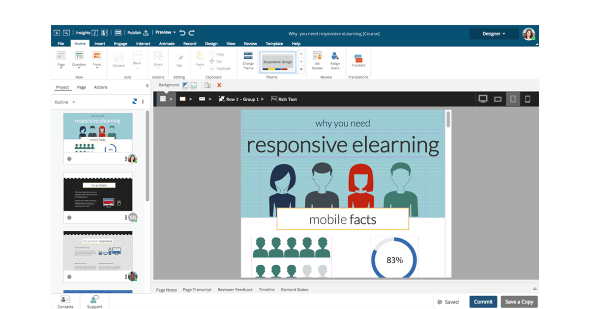Expand the Page new dropdown
The height and width of the screenshot is (309, 590).
click(61, 68)
